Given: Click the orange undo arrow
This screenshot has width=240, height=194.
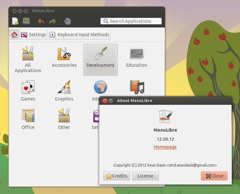Looking at the screenshot, I should [x=41, y=21].
